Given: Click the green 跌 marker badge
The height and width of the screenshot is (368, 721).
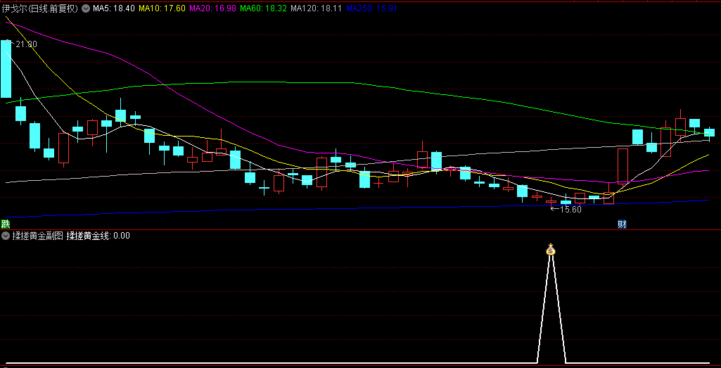Looking at the screenshot, I should coord(6,224).
